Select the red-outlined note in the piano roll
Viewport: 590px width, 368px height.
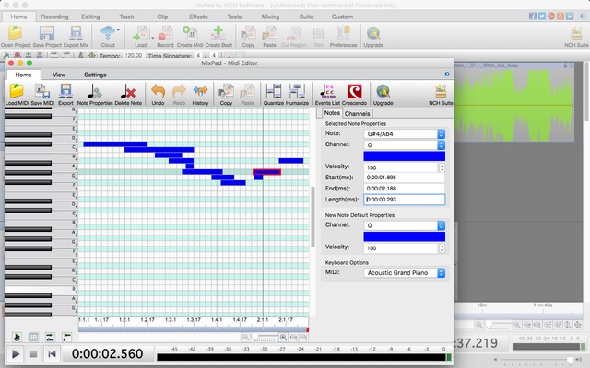click(266, 172)
